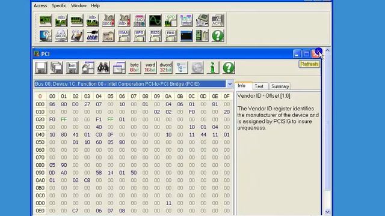Image resolution: width=385 pixels, height=216 pixels.
Task: Maximize the PCI child window
Action: [x=306, y=54]
